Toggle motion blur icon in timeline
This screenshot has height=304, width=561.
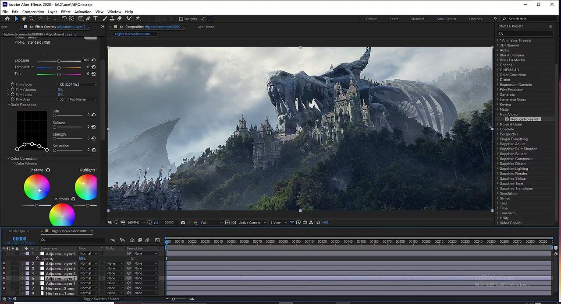(147, 240)
